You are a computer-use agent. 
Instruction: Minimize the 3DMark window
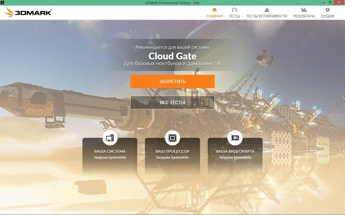tap(324, 3)
